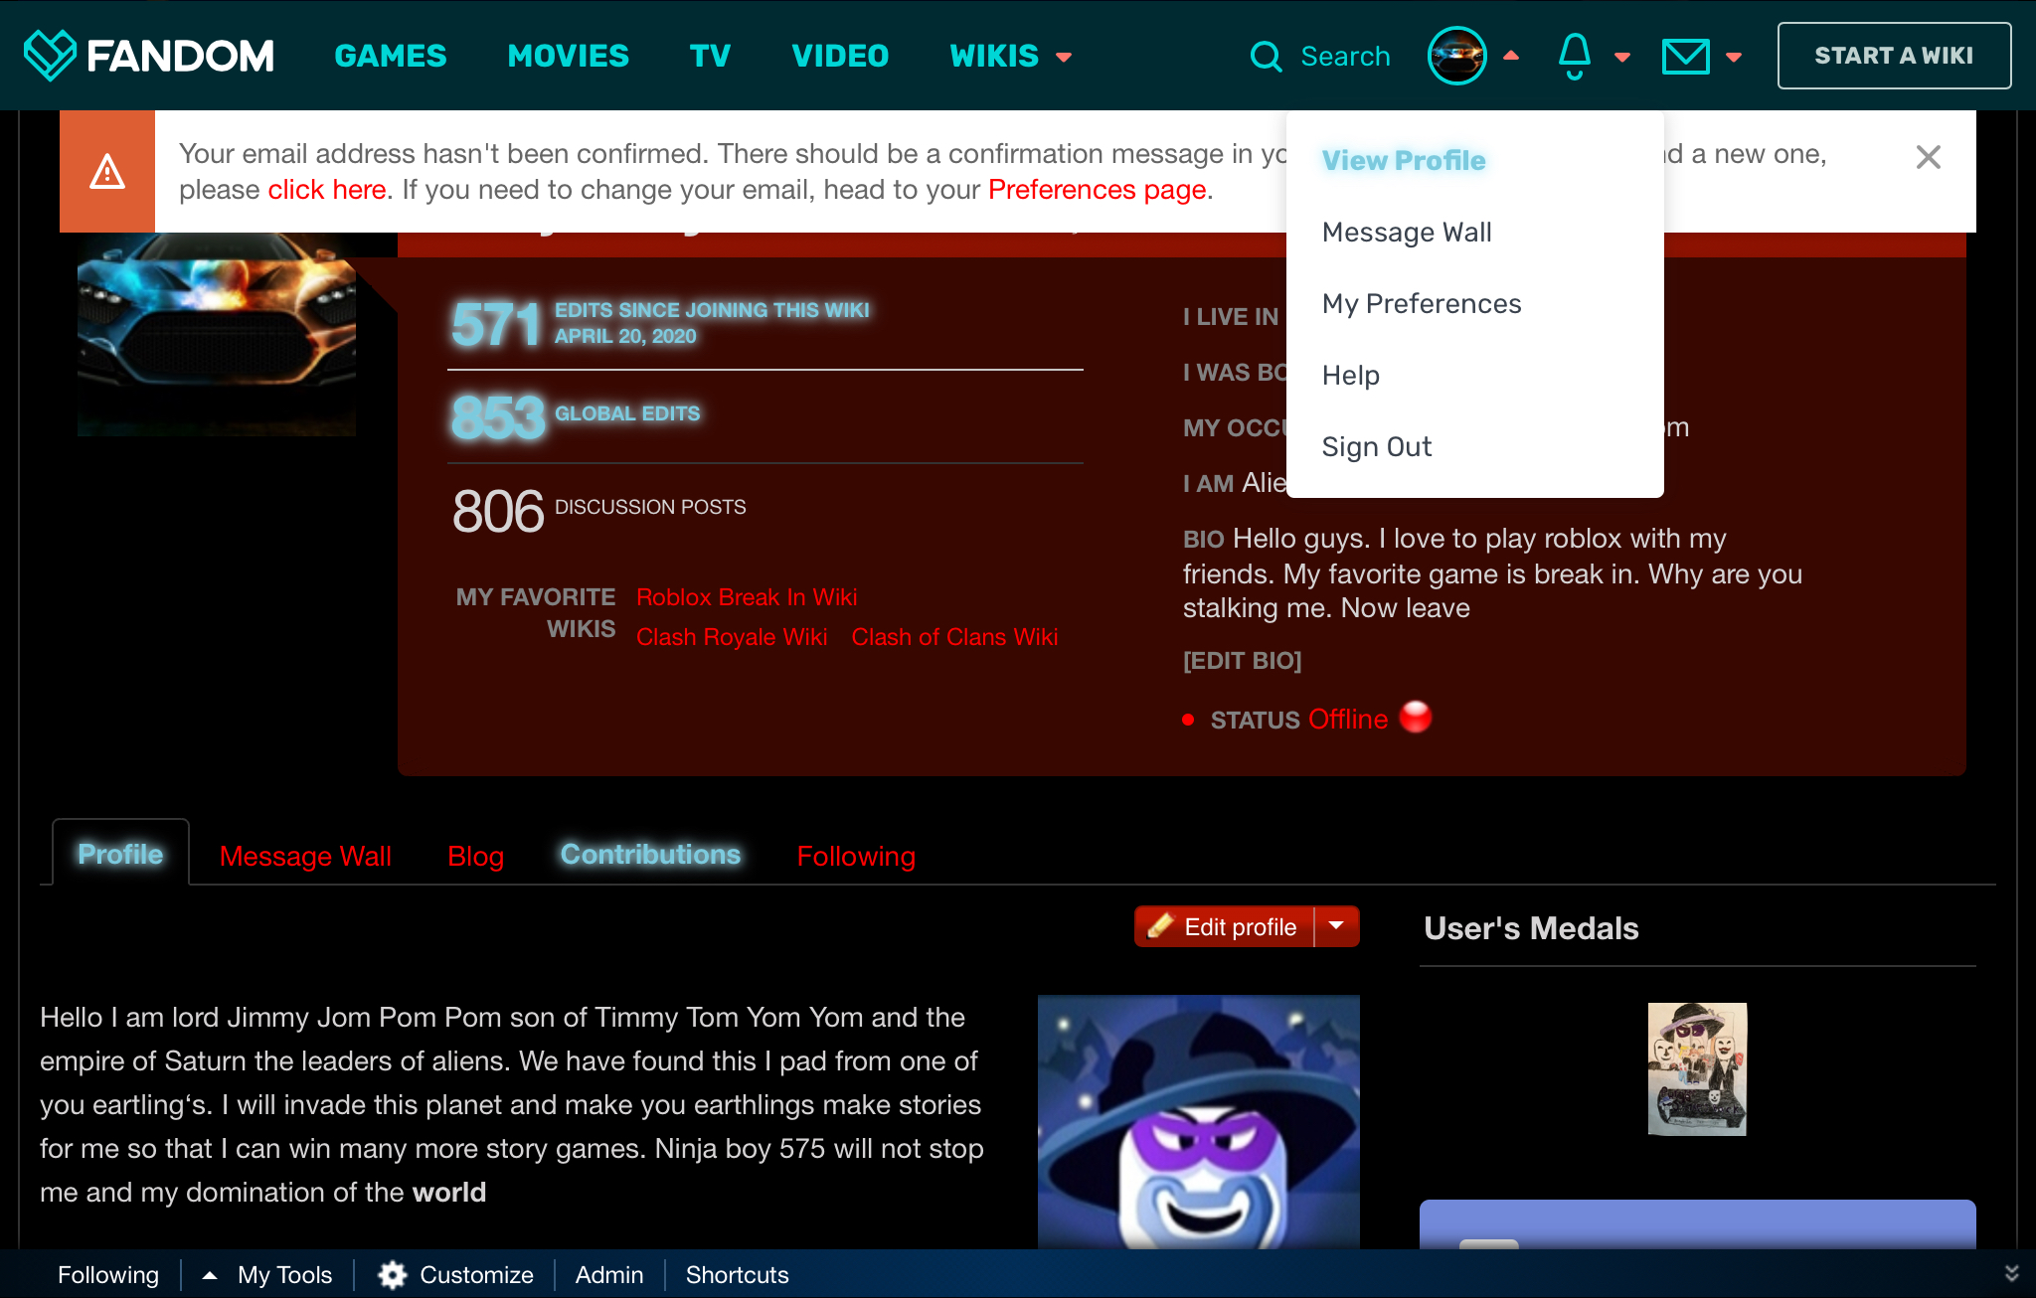Open the messages envelope icon
2036x1298 pixels.
pos(1686,57)
